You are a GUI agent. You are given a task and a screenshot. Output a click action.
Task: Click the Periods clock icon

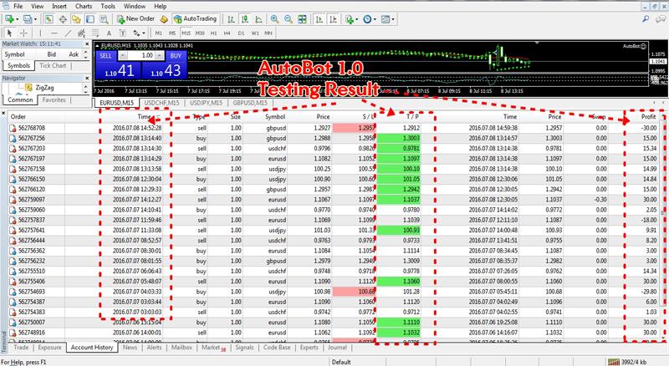pyautogui.click(x=367, y=19)
